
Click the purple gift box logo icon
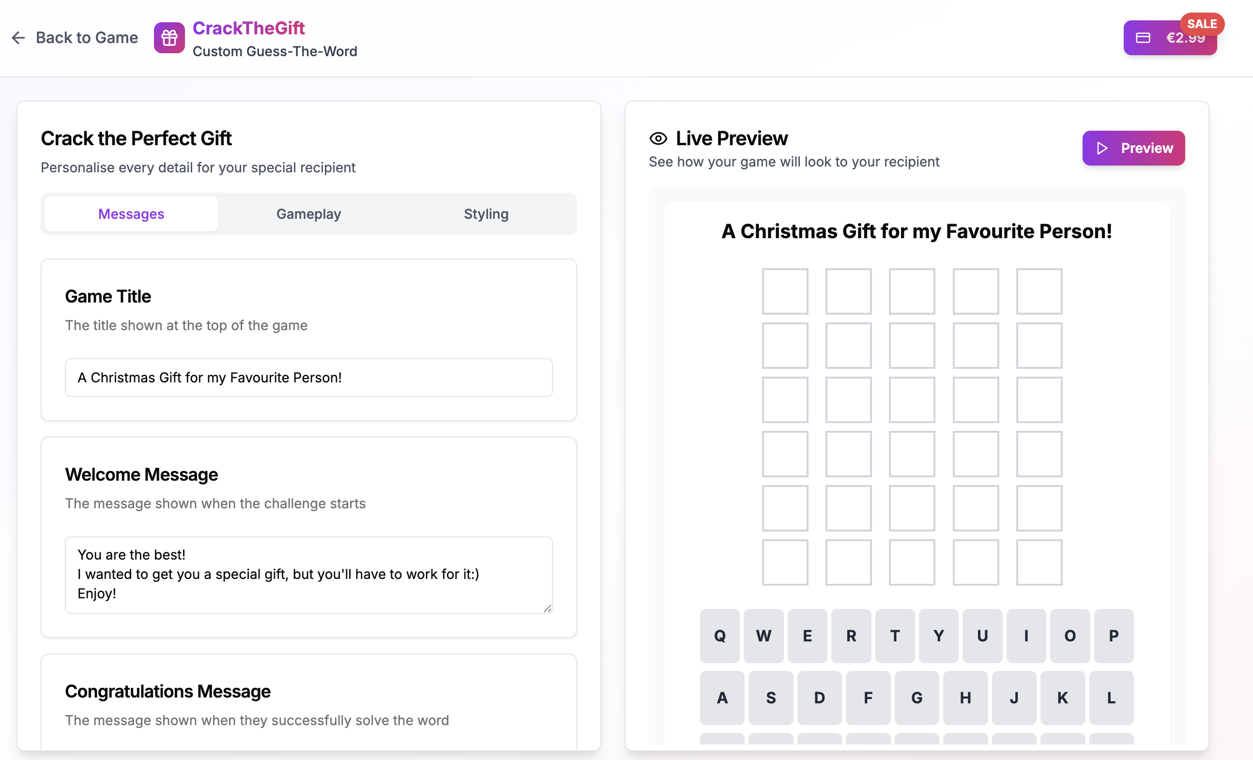click(169, 38)
